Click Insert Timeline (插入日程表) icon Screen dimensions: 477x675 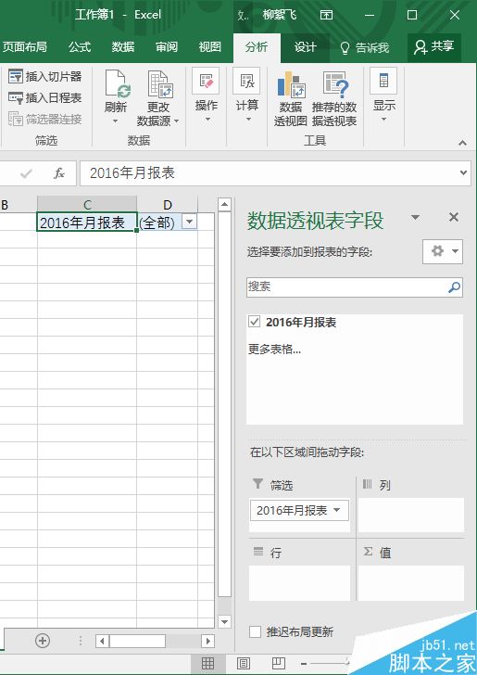(16, 97)
